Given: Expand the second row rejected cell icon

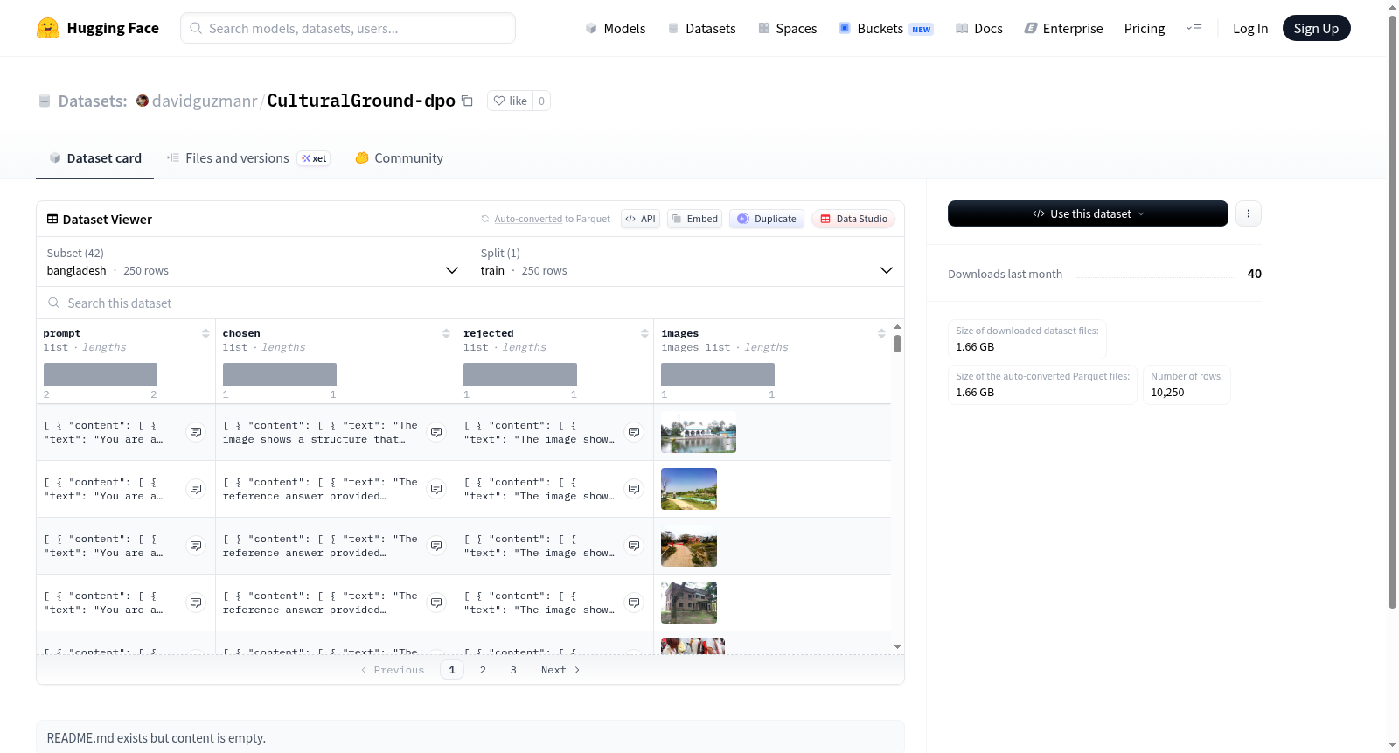Looking at the screenshot, I should [634, 489].
